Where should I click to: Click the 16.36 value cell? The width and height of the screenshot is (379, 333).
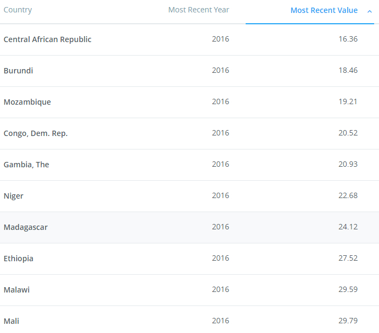(x=348, y=39)
